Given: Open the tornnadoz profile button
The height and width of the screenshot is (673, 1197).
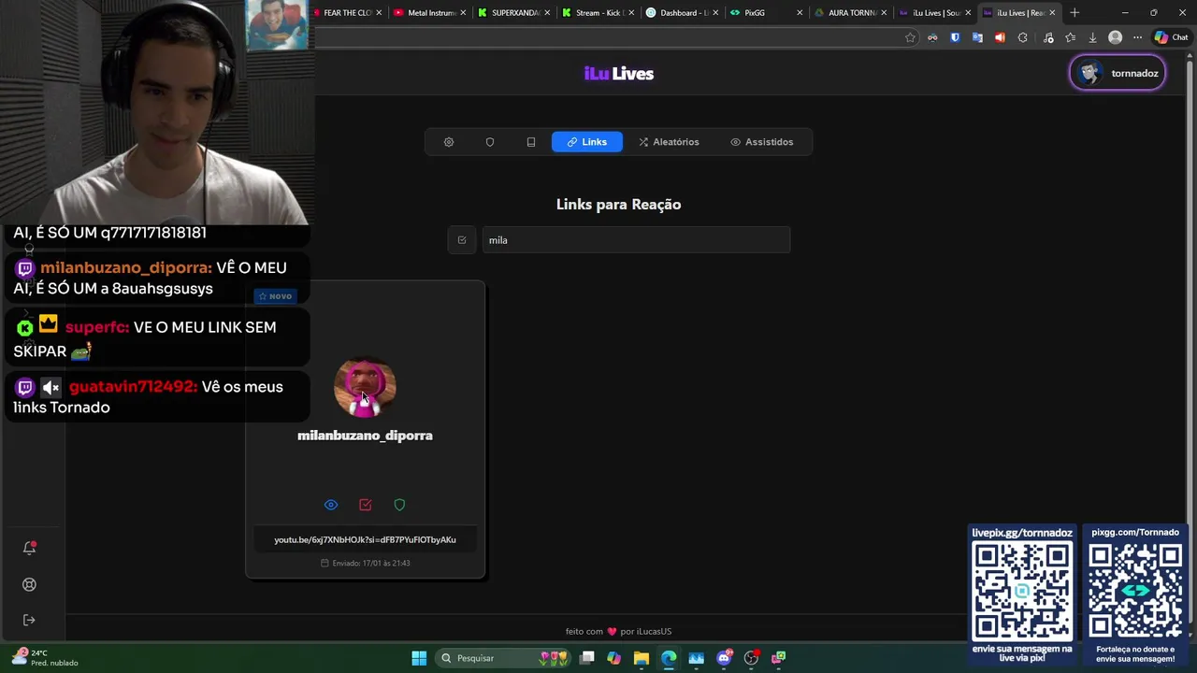Looking at the screenshot, I should coord(1118,73).
